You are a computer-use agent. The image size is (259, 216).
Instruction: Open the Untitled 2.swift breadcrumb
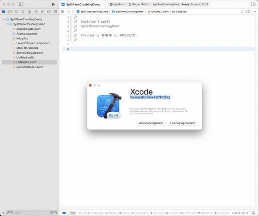coord(158,12)
